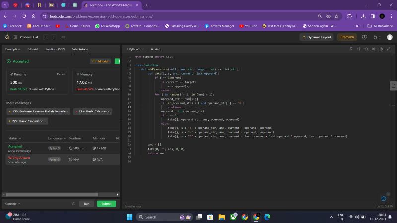Go to the previous problem arrow

46,37
